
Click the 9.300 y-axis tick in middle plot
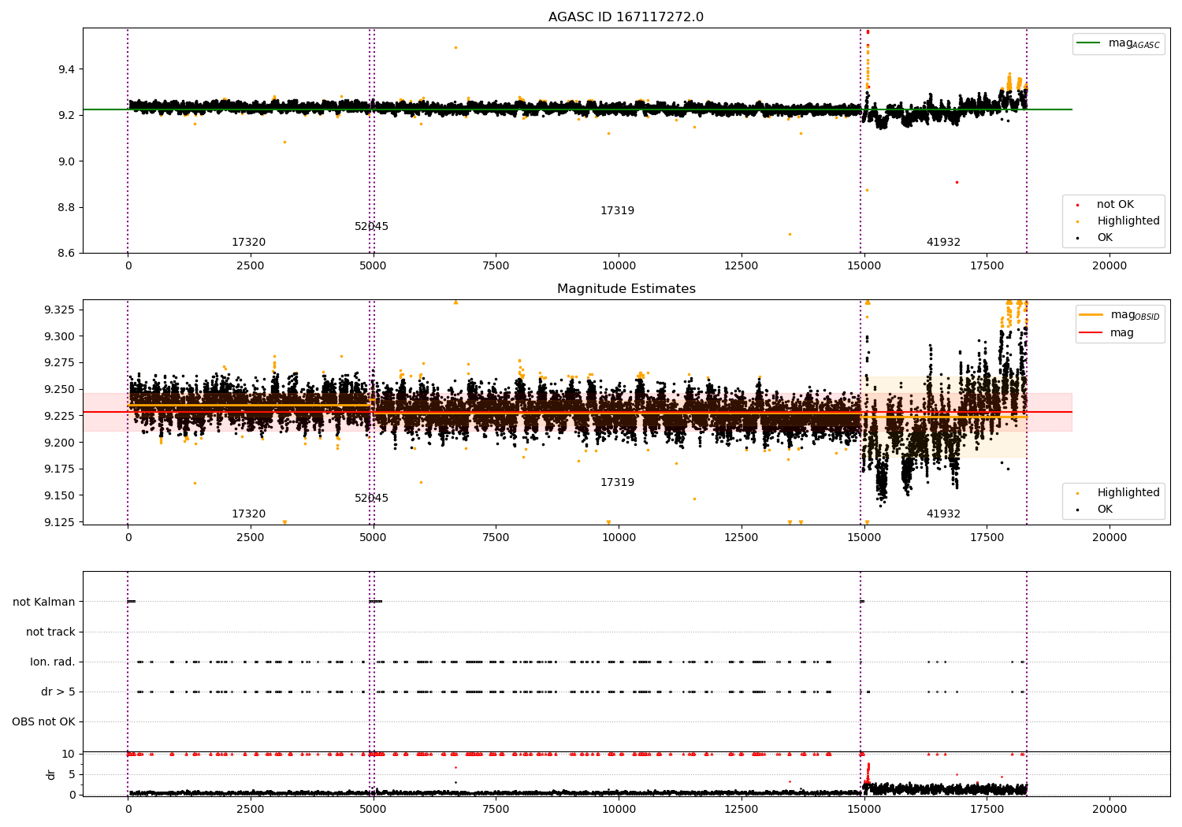60,336
